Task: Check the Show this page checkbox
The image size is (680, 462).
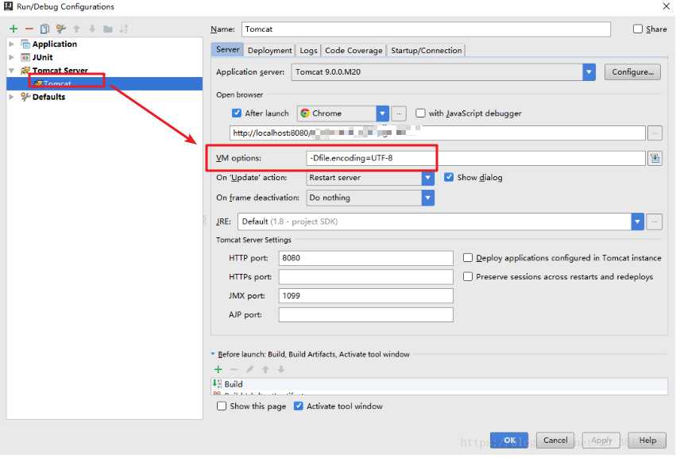Action: point(222,406)
